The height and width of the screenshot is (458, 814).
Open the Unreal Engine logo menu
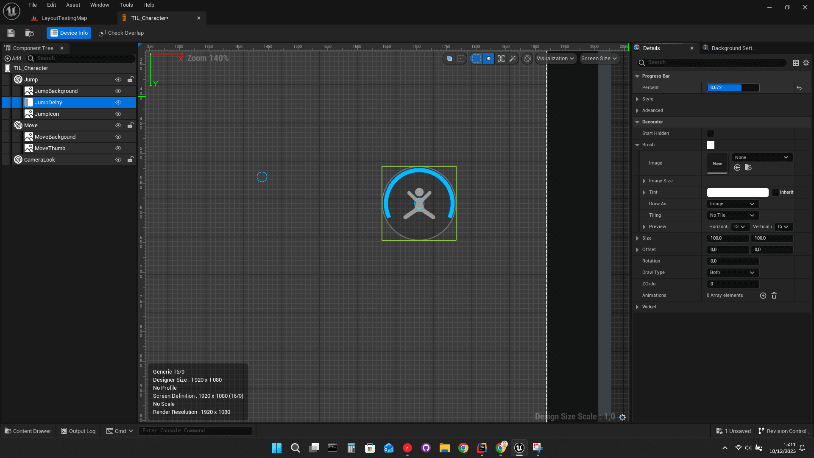11,11
